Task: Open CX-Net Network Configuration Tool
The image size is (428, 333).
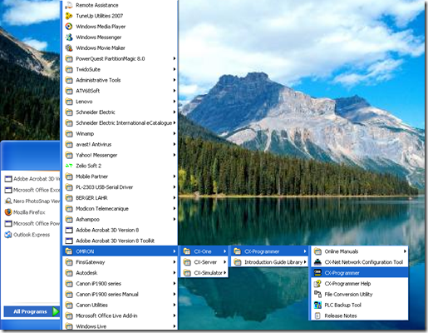Action: coord(359,262)
